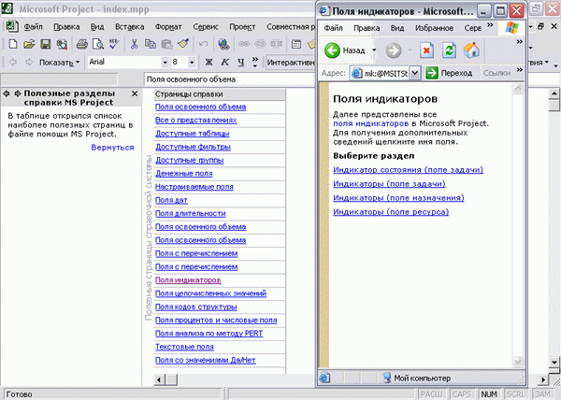
Task: Paste from clipboard icon
Action: [166, 44]
